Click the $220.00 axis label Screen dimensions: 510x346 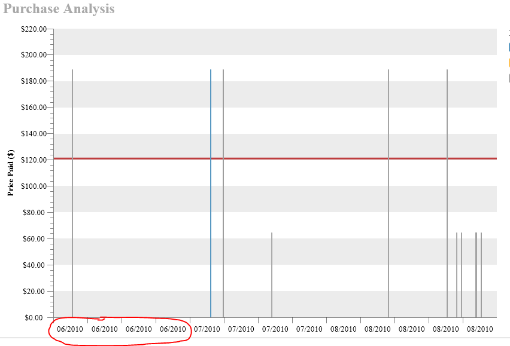[x=34, y=29]
